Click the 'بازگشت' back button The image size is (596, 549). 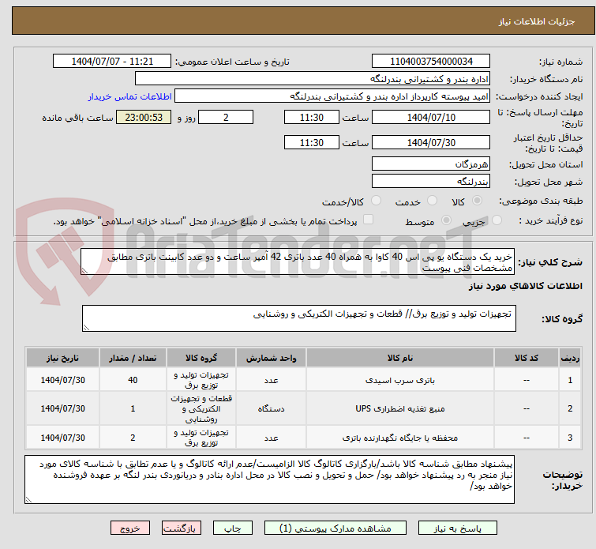182,527
